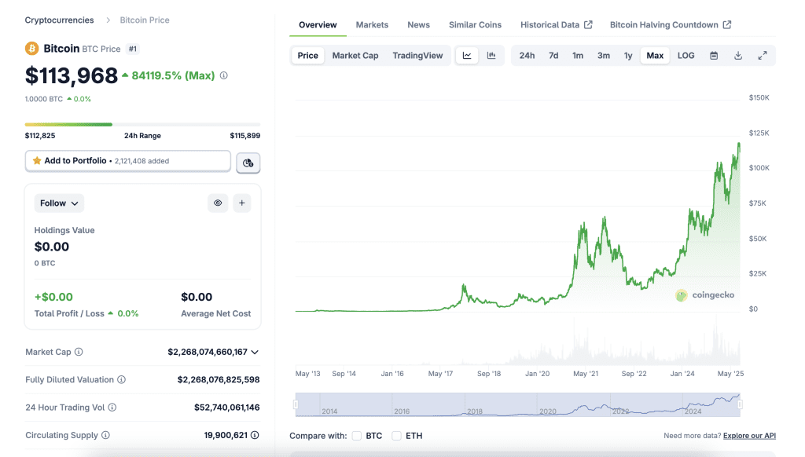Viewport: 805px width, 457px height.
Task: Open the Cryptocurrencies breadcrumb link
Action: [60, 20]
